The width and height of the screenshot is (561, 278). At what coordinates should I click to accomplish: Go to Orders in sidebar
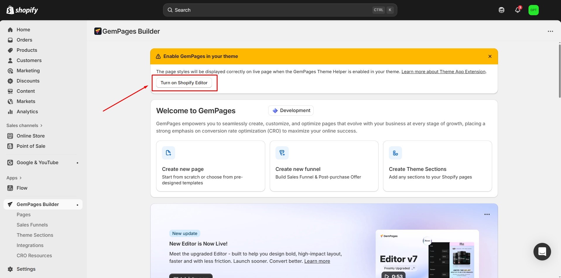24,40
